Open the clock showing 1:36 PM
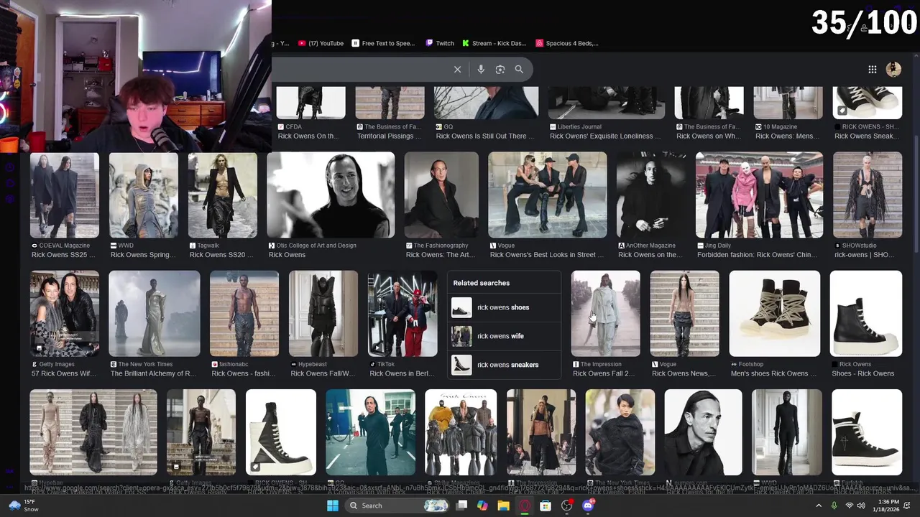Screen dimensions: 920x517 pyautogui.click(x=888, y=506)
